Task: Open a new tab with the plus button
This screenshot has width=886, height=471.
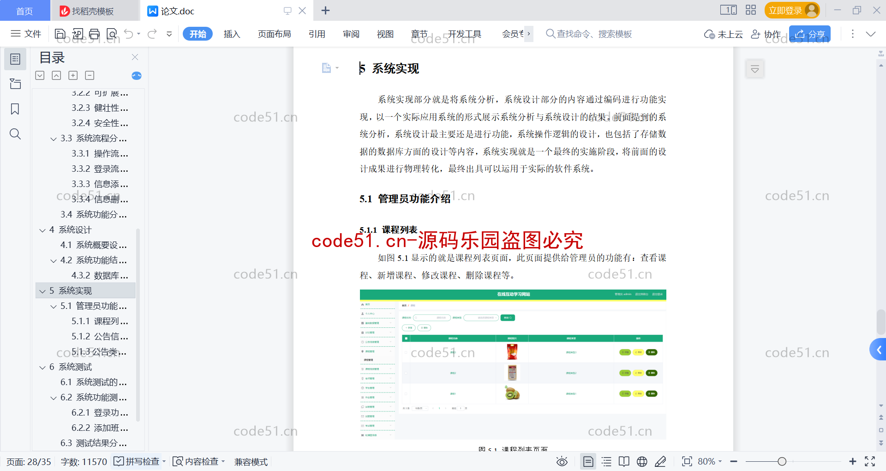Action: click(325, 10)
